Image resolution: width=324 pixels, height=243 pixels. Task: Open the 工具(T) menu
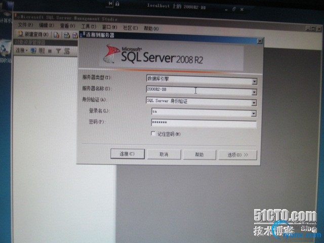click(89, 26)
